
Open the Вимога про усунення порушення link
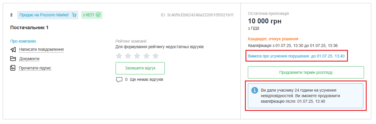[296, 56]
